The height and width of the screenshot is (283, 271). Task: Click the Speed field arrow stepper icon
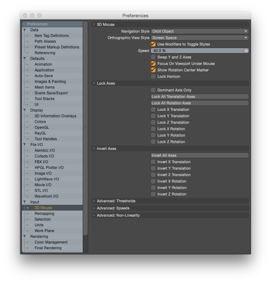click(246, 51)
